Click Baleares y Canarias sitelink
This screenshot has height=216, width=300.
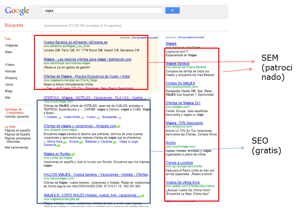tap(99, 142)
